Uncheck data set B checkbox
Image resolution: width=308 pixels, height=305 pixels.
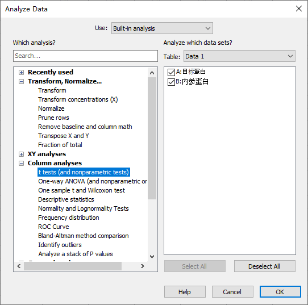coord(171,82)
